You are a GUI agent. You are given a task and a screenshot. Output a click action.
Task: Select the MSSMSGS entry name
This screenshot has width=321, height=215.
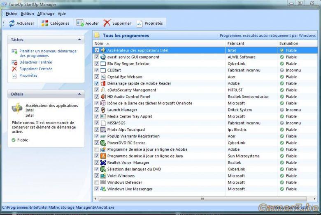(116, 123)
